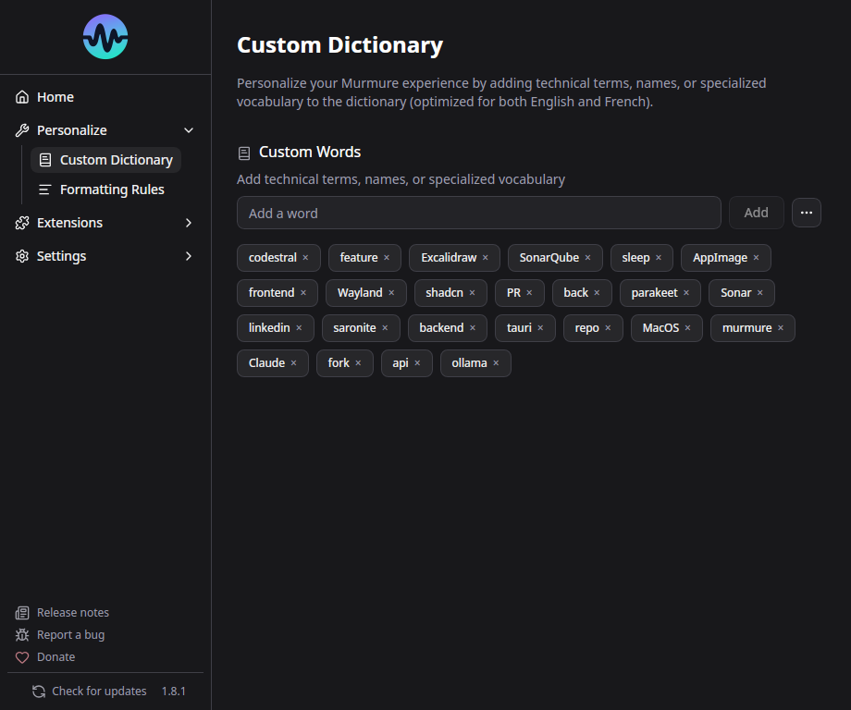Open the more options menu beside Add
Image resolution: width=851 pixels, height=710 pixels.
coord(806,212)
